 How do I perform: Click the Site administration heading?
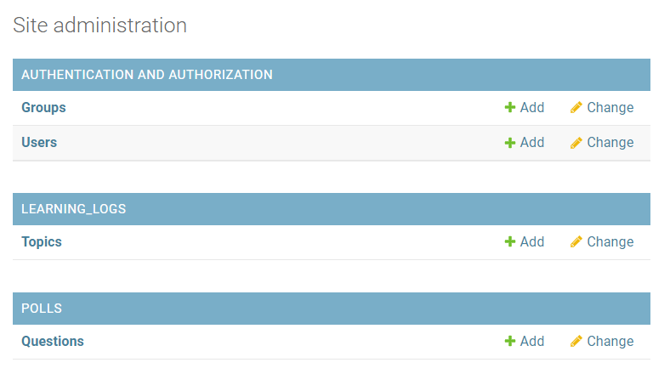100,25
